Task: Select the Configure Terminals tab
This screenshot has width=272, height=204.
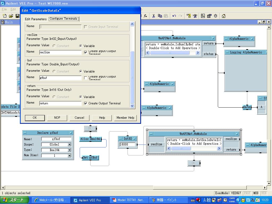Action: pyautogui.click(x=63, y=19)
